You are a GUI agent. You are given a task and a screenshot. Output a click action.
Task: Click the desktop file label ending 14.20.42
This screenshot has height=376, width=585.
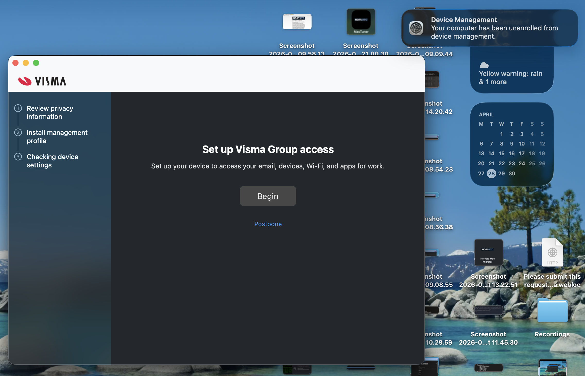[439, 108]
